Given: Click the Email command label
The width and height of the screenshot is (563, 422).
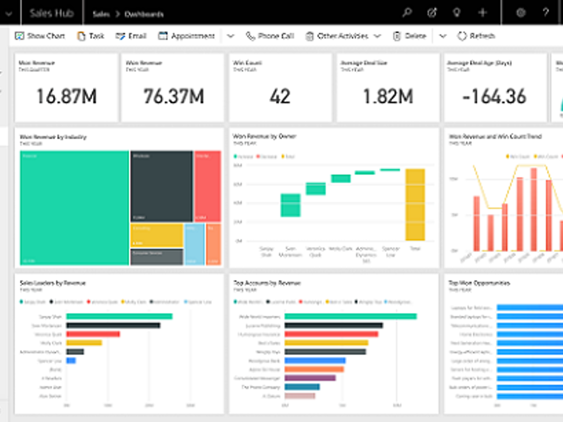Looking at the screenshot, I should click(x=137, y=36).
